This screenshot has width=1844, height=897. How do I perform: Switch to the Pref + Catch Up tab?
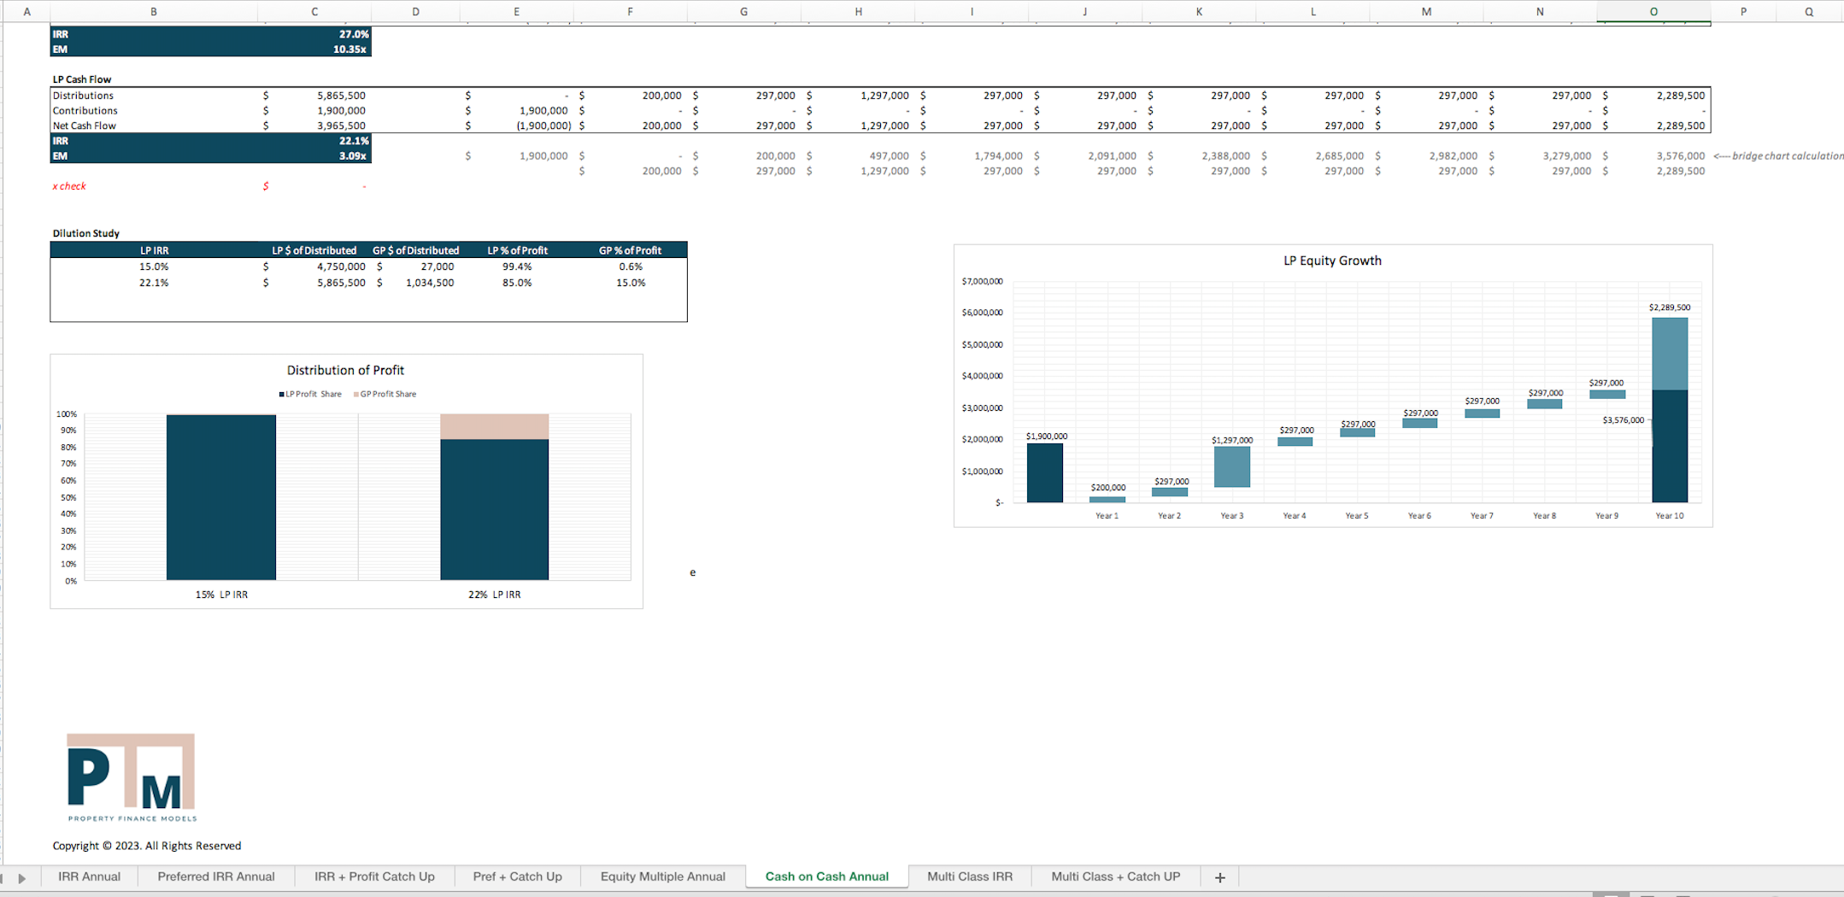(x=517, y=876)
